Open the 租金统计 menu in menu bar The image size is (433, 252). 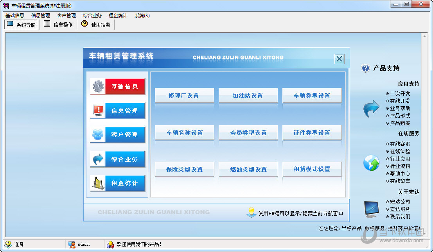coord(118,16)
